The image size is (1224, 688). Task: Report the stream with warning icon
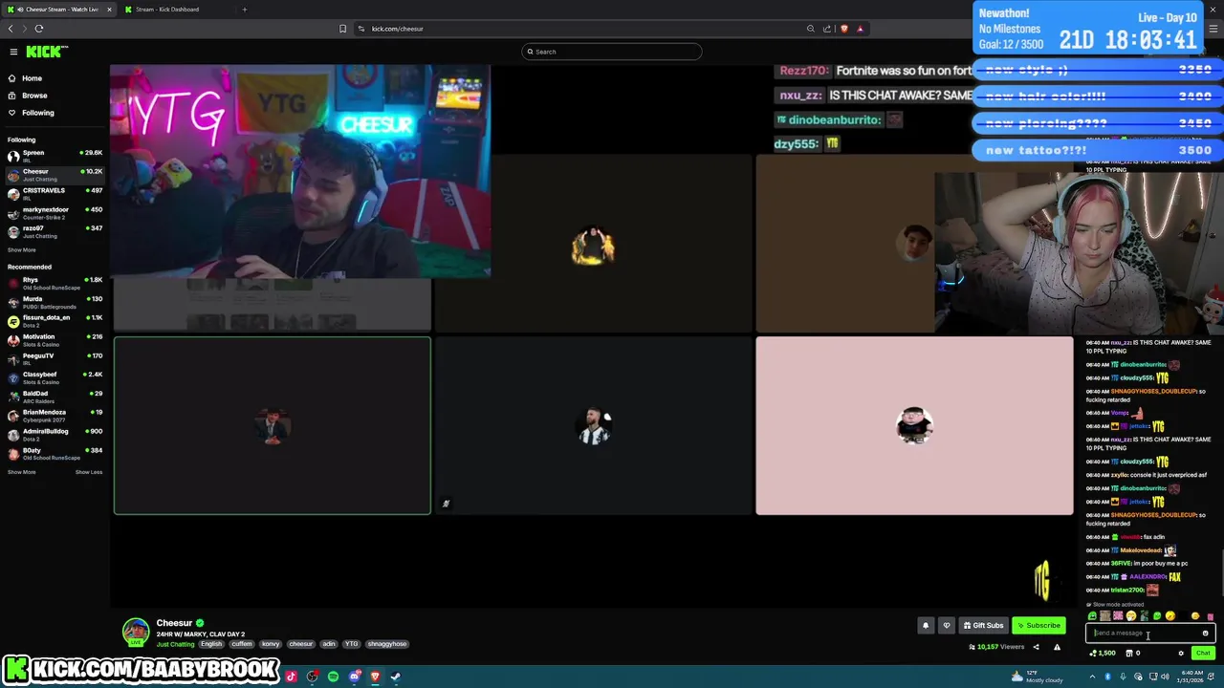pos(1057,647)
